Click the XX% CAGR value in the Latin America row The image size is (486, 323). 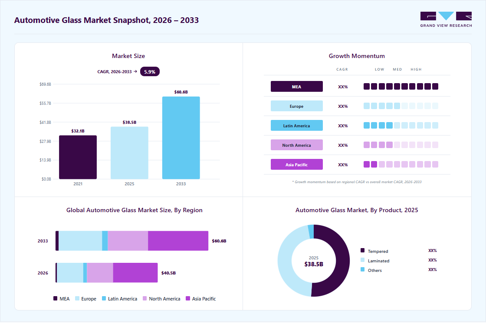click(343, 126)
